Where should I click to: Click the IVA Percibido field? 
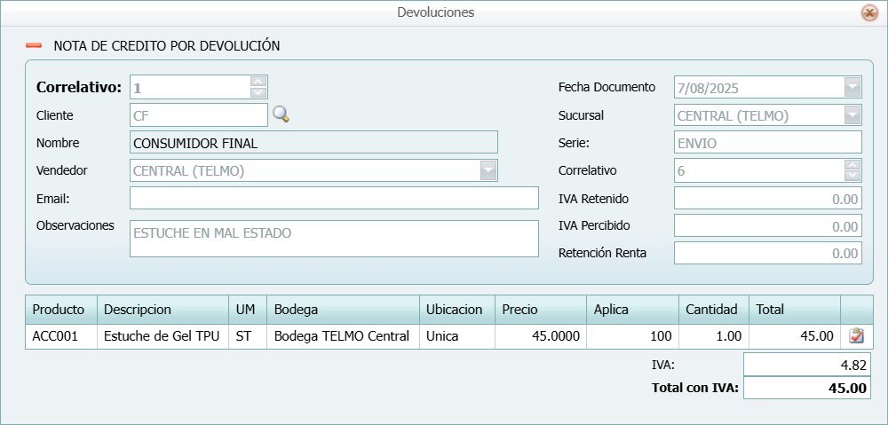coord(768,225)
